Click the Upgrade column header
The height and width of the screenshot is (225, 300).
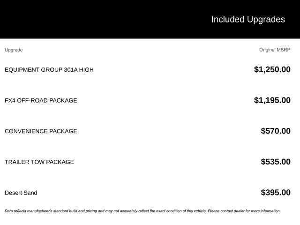(14, 50)
